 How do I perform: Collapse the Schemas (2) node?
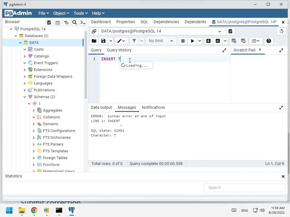coord(25,97)
